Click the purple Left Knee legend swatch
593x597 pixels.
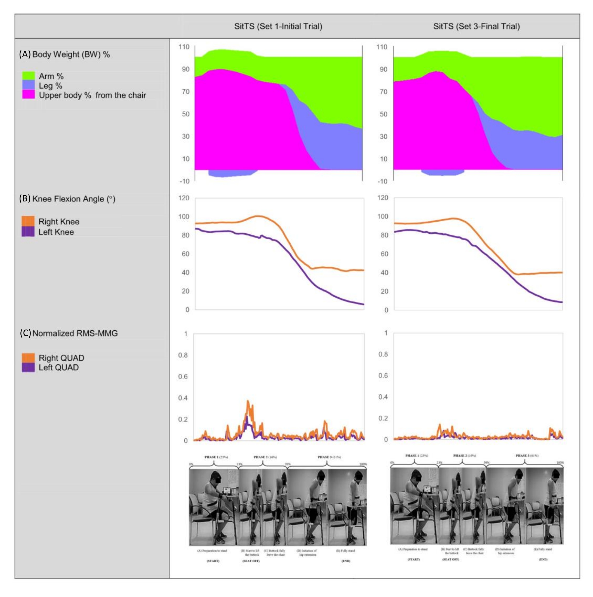28,231
